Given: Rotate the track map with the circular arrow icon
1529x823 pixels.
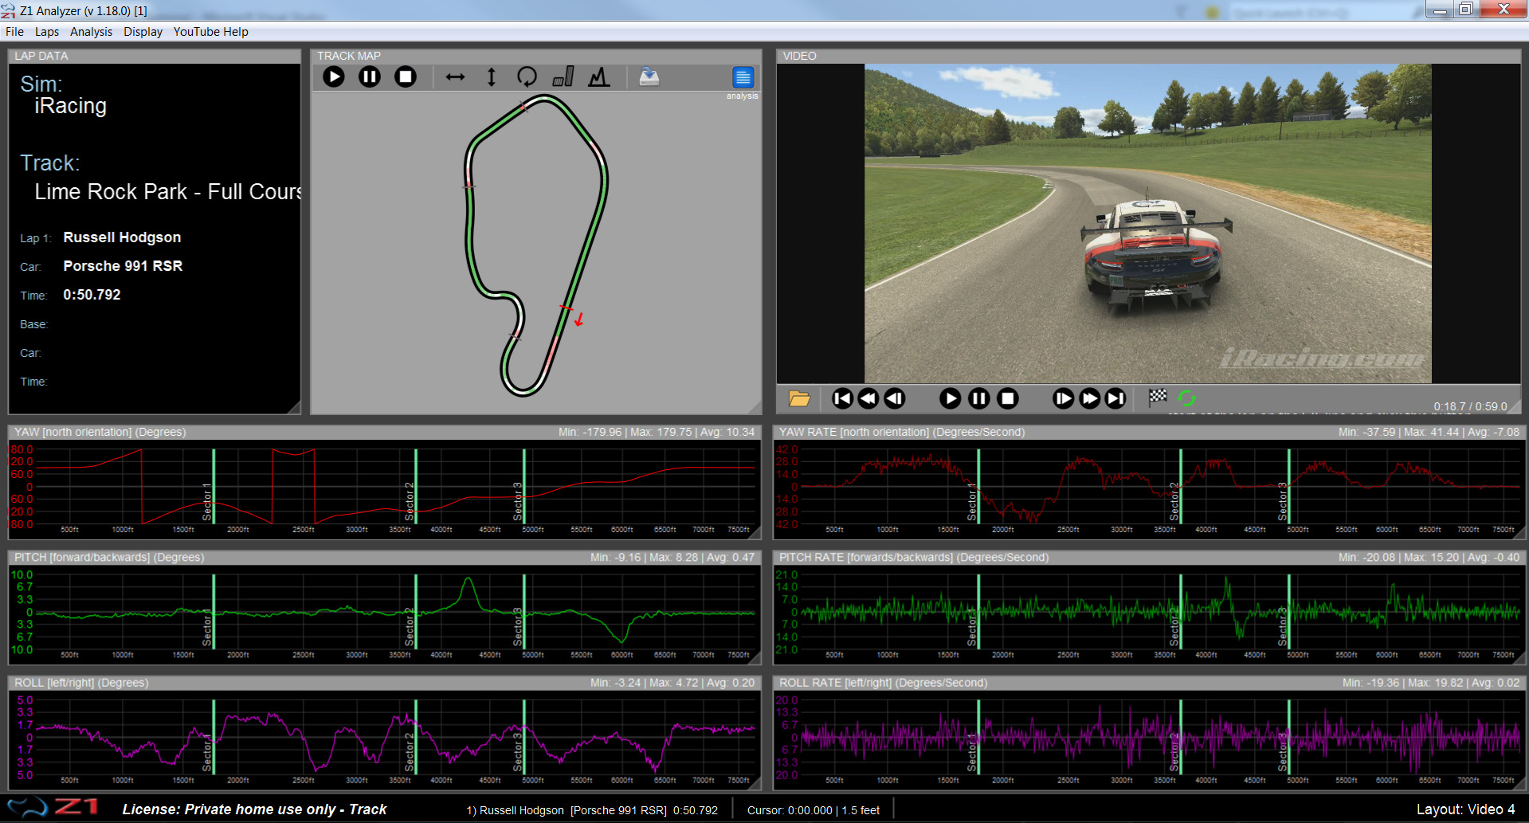Looking at the screenshot, I should pos(527,76).
